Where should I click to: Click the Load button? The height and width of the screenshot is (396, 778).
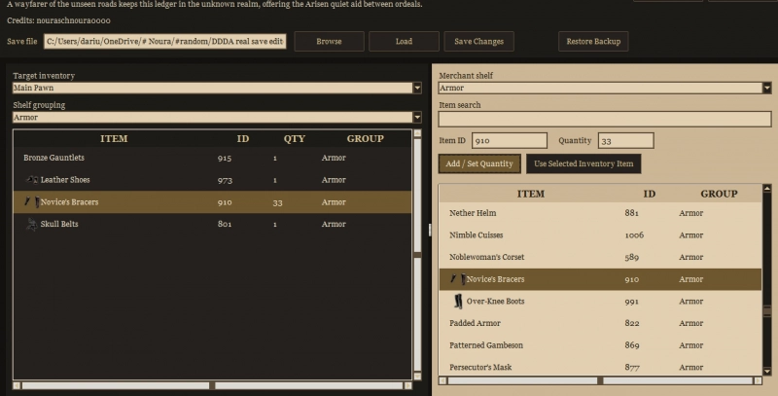[404, 42]
